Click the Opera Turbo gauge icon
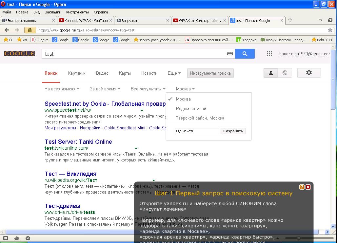This screenshot has height=243, width=337. [28, 238]
